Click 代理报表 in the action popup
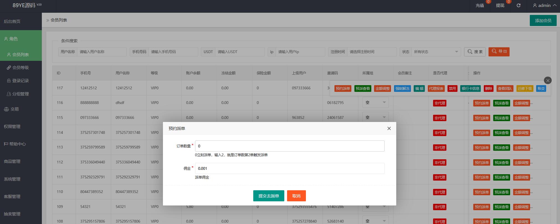This screenshot has width=560, height=224. click(x=436, y=88)
